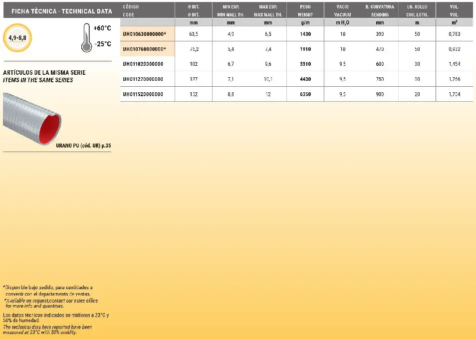Select the LG. ROLLO / COIL LGTH. header
The image size is (476, 339).
(417, 10)
